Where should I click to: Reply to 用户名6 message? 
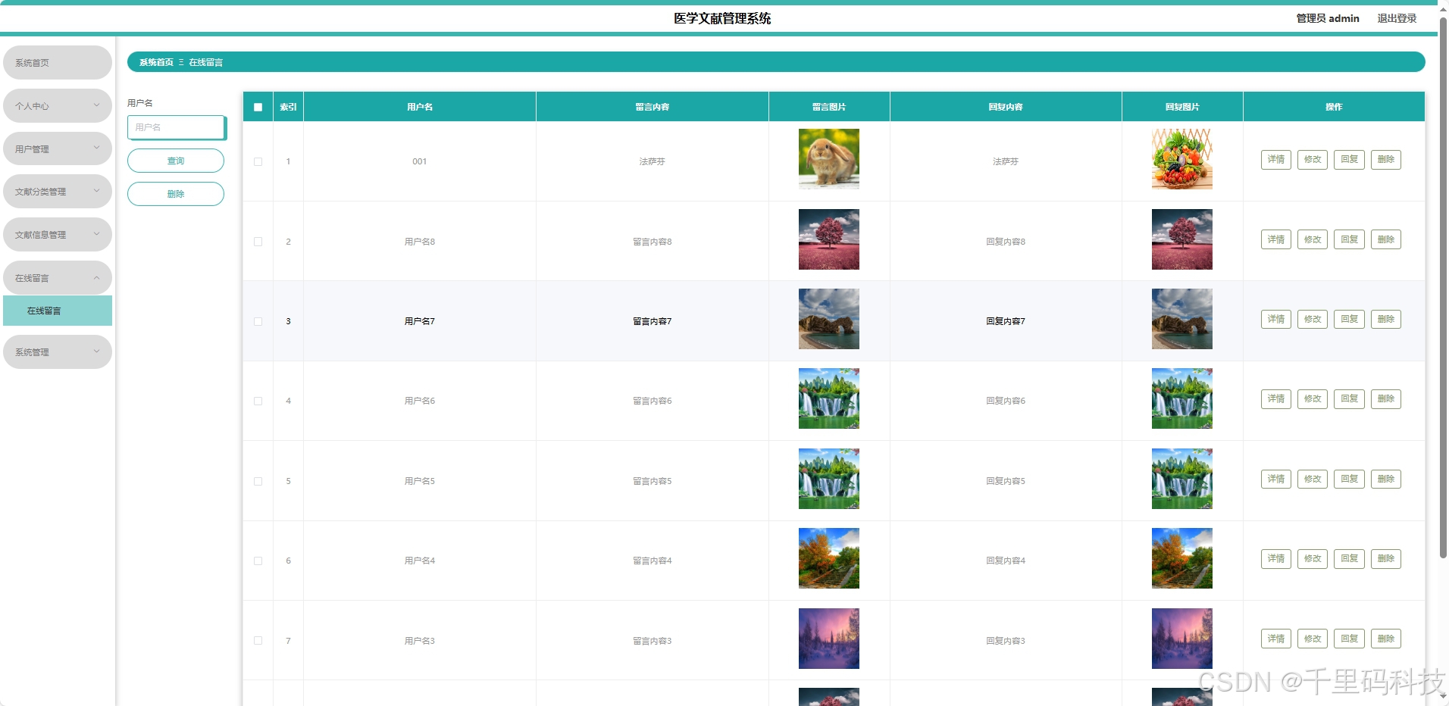coord(1350,399)
